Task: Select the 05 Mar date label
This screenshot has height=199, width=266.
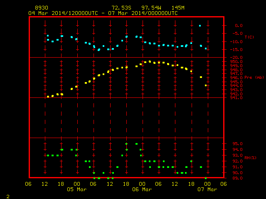Action: (x=76, y=189)
